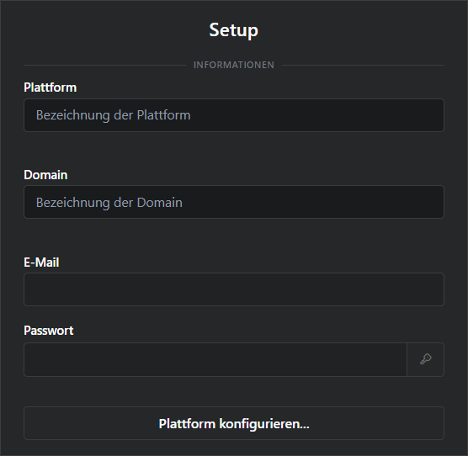The width and height of the screenshot is (468, 456).
Task: Submit the setup form via Plattform konfigurieren
Action: click(x=234, y=423)
